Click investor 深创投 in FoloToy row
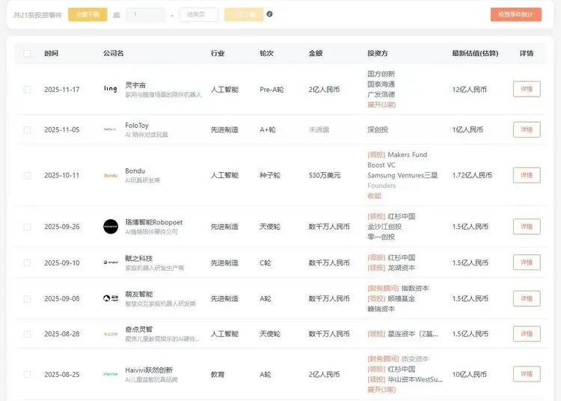 click(378, 129)
